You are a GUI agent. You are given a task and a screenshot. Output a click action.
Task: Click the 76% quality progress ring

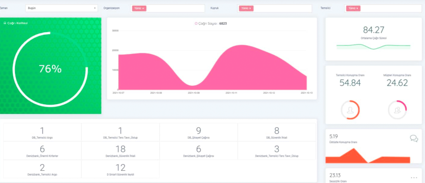click(x=50, y=69)
